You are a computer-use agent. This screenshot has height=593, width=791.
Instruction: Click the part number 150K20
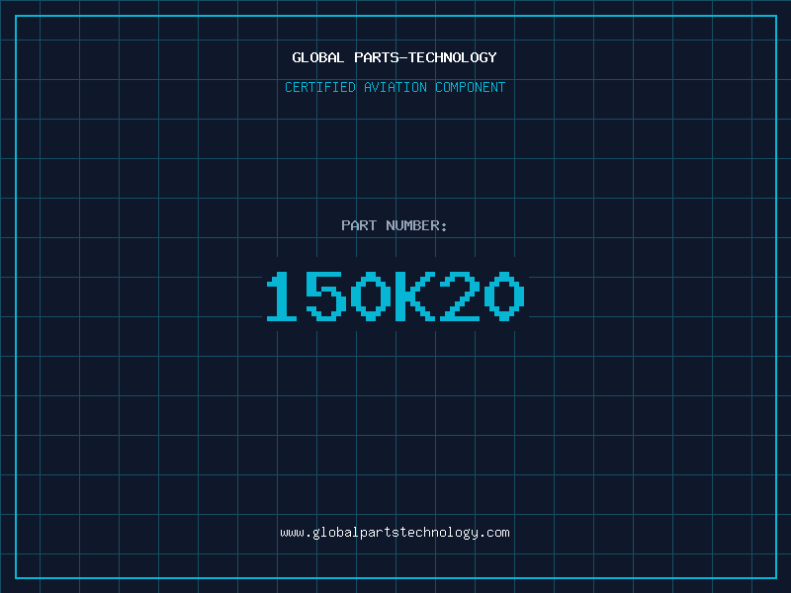point(395,296)
